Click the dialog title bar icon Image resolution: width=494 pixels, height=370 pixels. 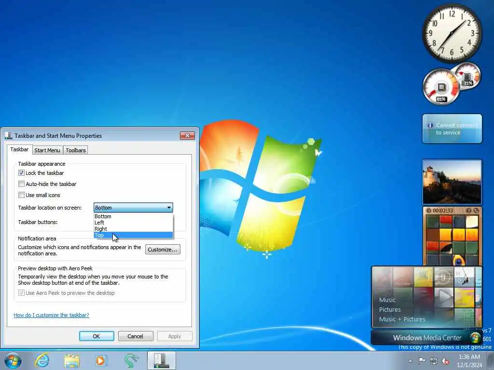coord(8,135)
